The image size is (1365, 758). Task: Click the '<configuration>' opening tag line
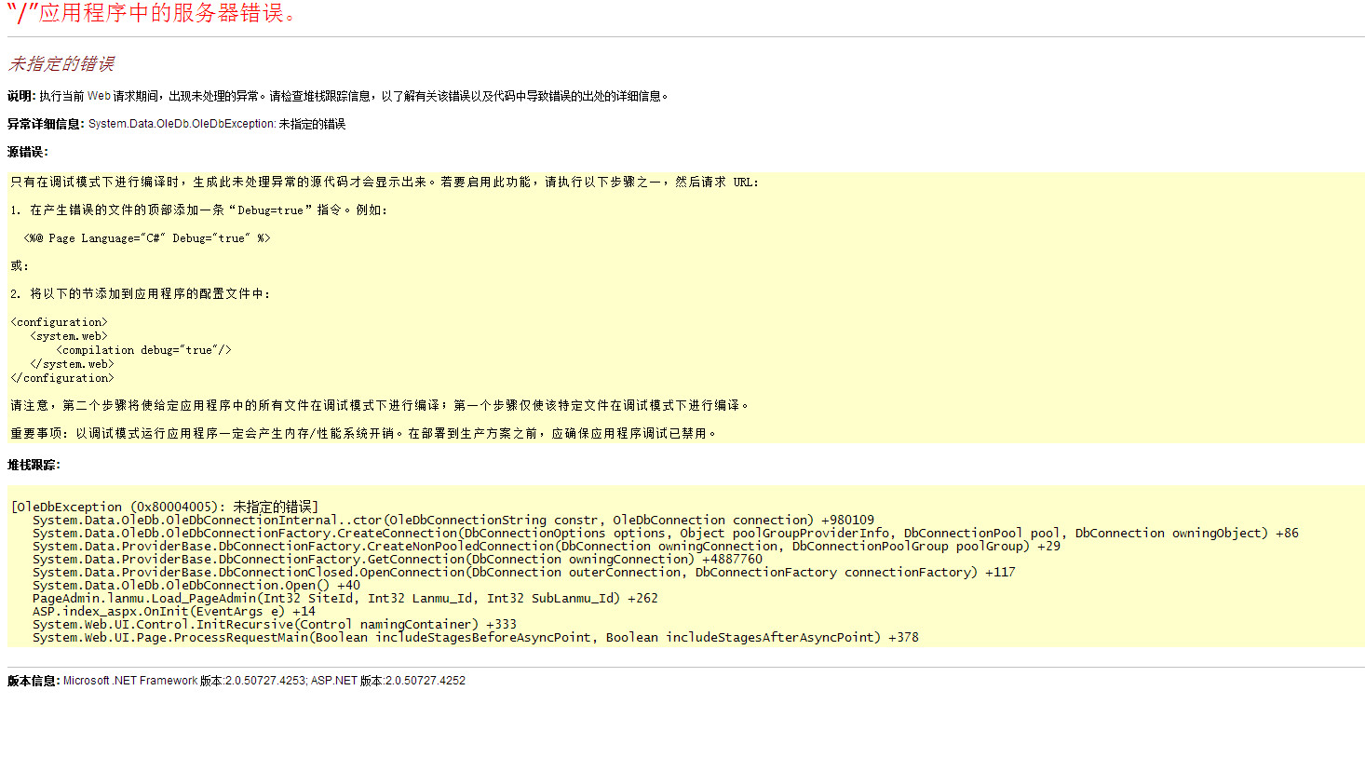pos(60,322)
